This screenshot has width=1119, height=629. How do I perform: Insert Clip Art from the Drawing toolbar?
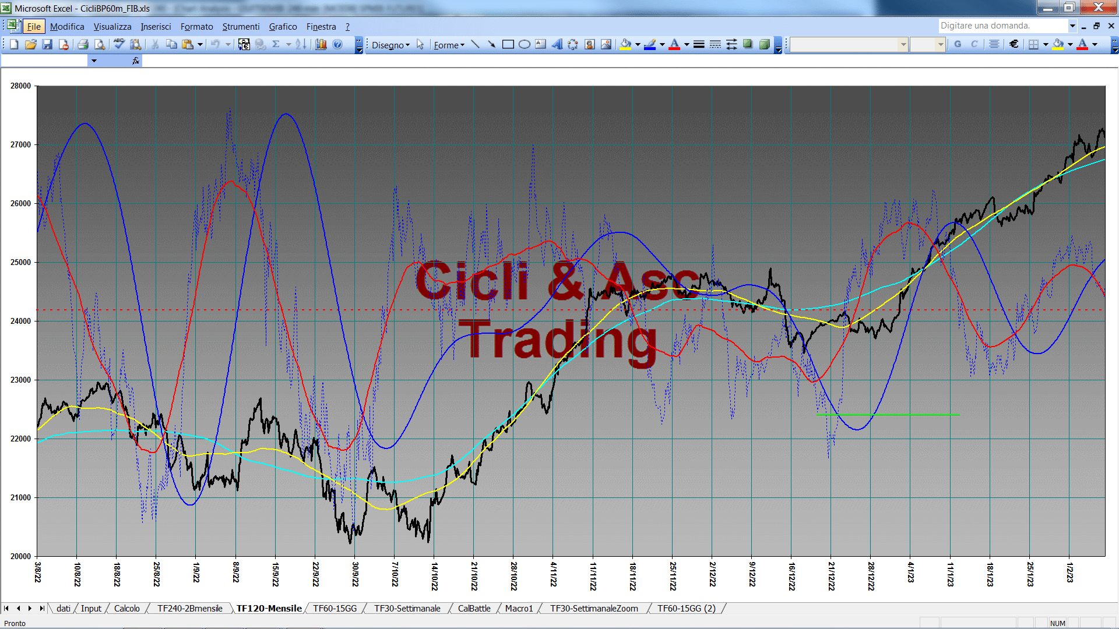(x=590, y=44)
